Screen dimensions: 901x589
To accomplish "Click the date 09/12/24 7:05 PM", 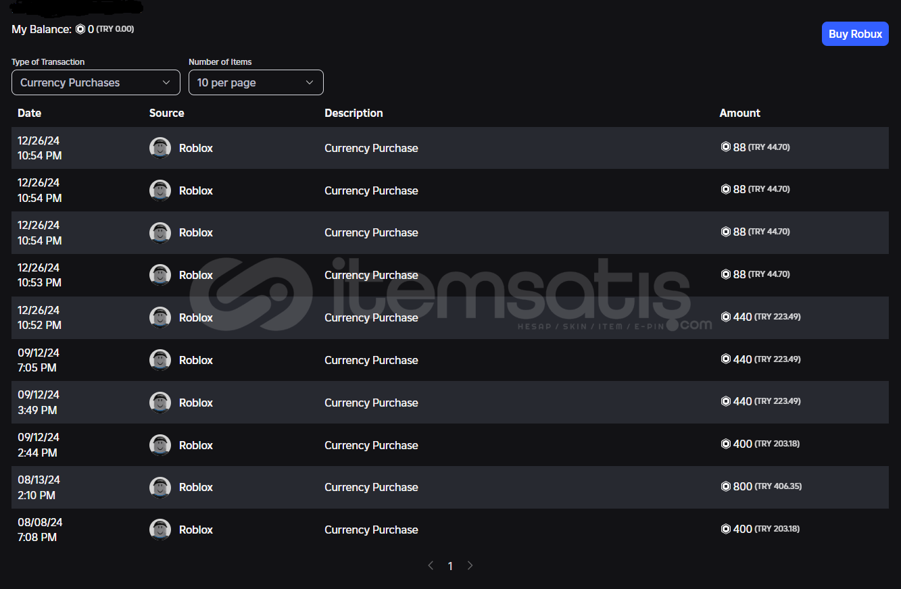I will (39, 360).
